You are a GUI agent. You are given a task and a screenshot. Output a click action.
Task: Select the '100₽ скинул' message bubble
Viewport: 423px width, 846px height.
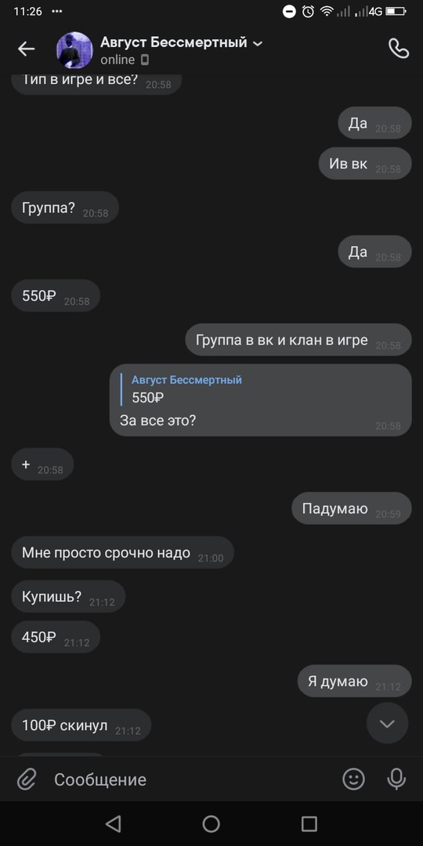(x=81, y=725)
